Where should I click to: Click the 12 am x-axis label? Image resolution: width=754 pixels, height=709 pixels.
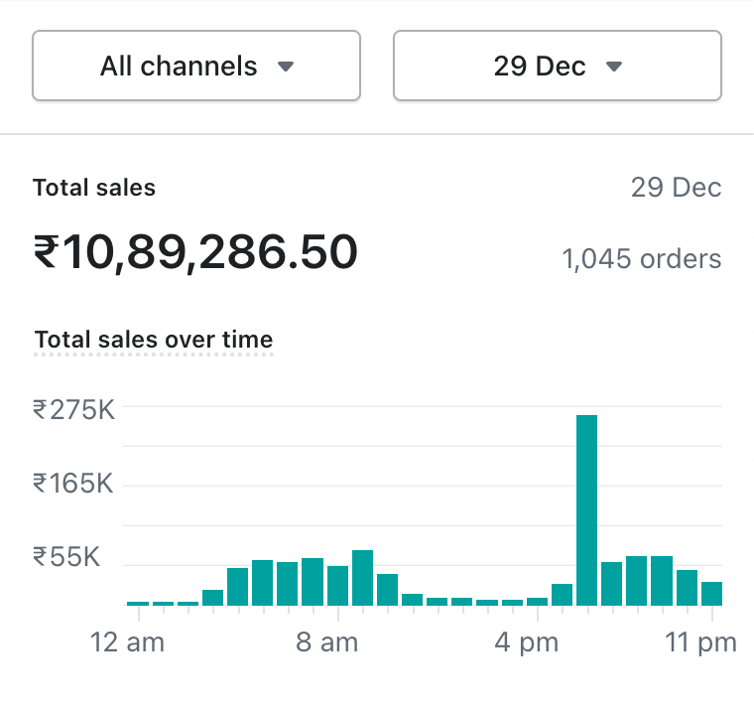[x=128, y=642]
